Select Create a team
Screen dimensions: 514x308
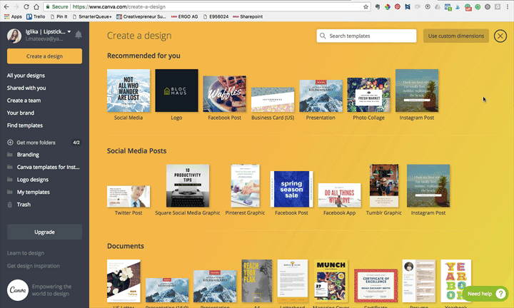[x=24, y=101]
